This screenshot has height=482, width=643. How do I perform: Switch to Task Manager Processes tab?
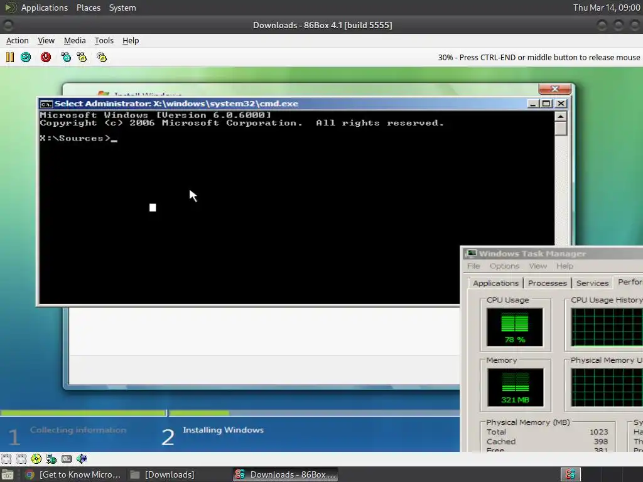[x=547, y=283]
